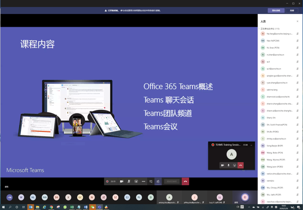Toggle microphone in the mini call window
Viewport: 303px width, 210px height.
[x=228, y=165]
